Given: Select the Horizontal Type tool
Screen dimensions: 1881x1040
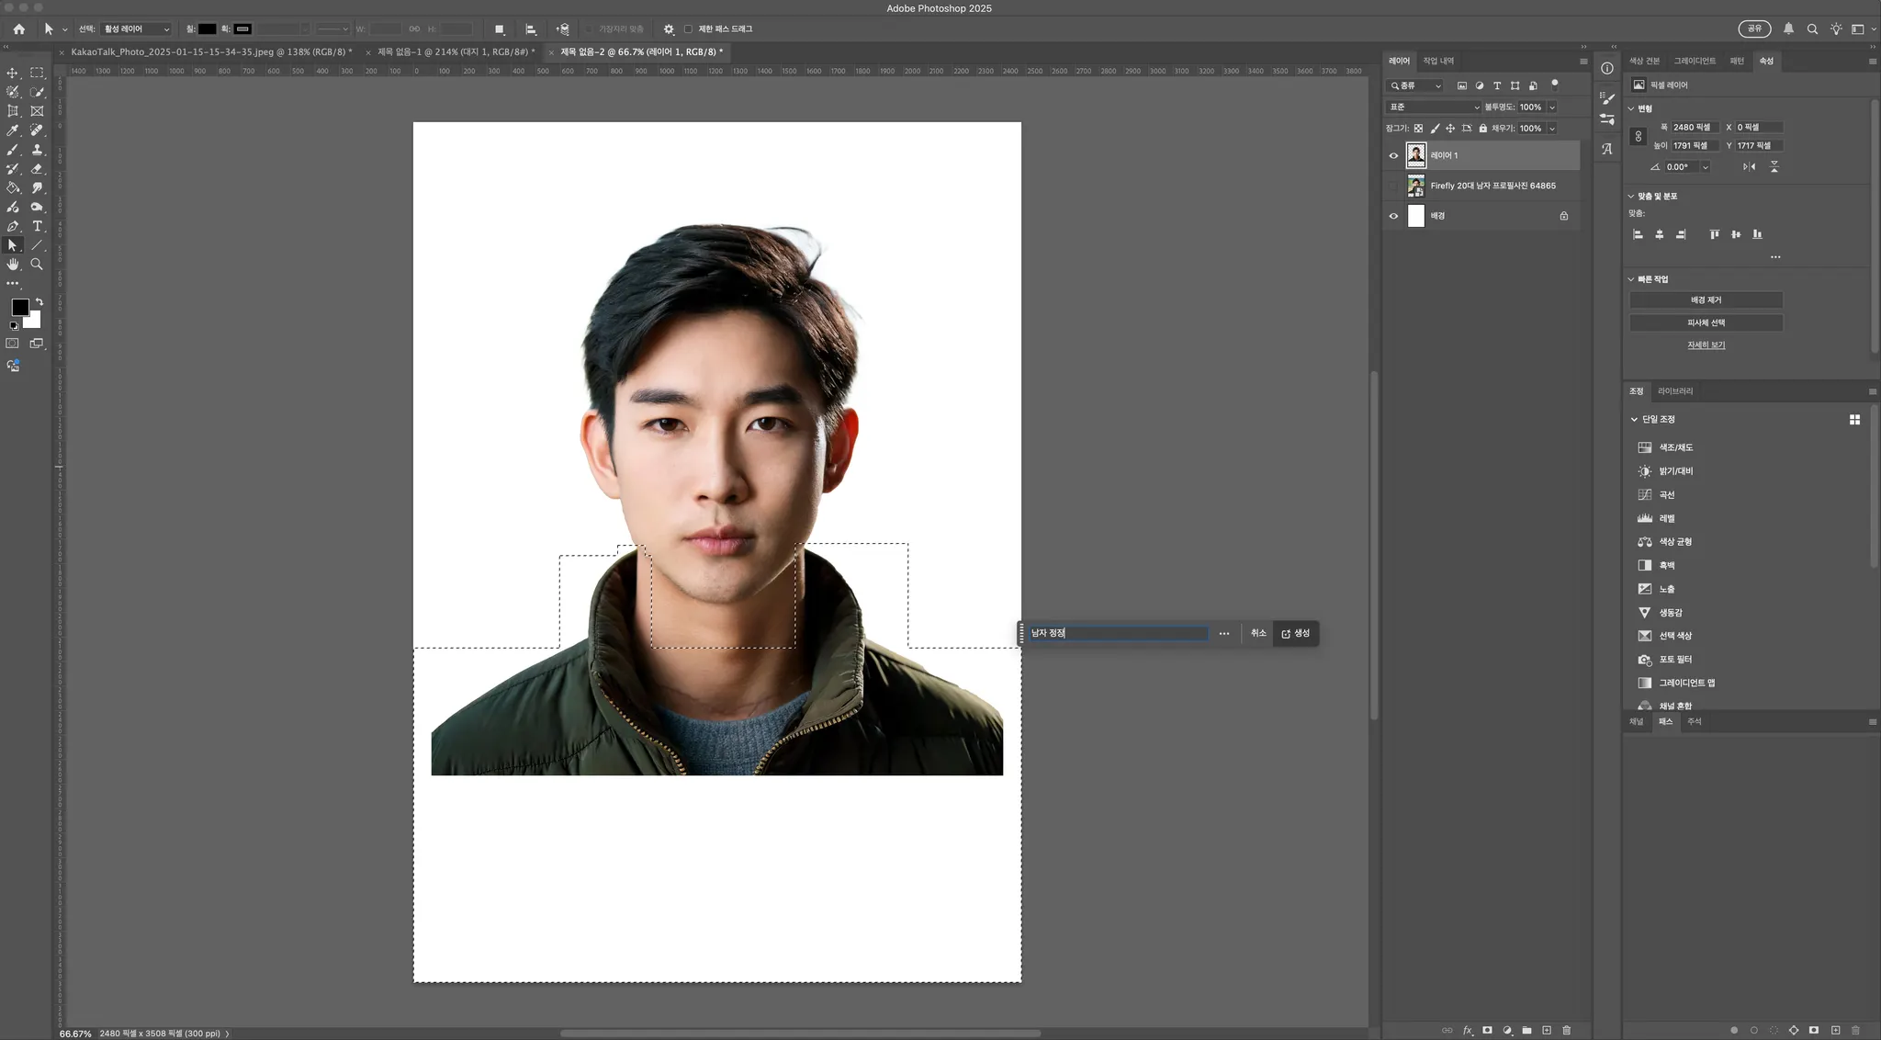Looking at the screenshot, I should tap(37, 226).
